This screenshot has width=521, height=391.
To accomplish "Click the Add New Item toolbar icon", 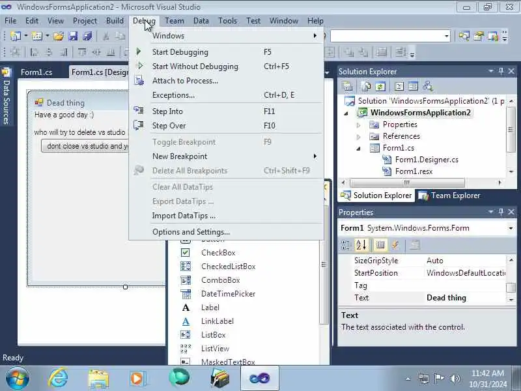I will (x=37, y=36).
